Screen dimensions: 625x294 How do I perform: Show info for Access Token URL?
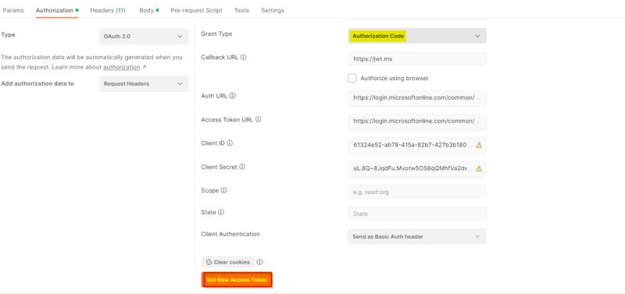(259, 119)
